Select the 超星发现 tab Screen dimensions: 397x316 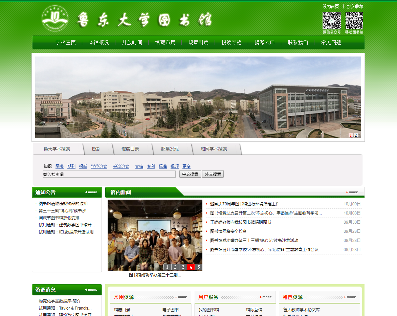(x=170, y=149)
